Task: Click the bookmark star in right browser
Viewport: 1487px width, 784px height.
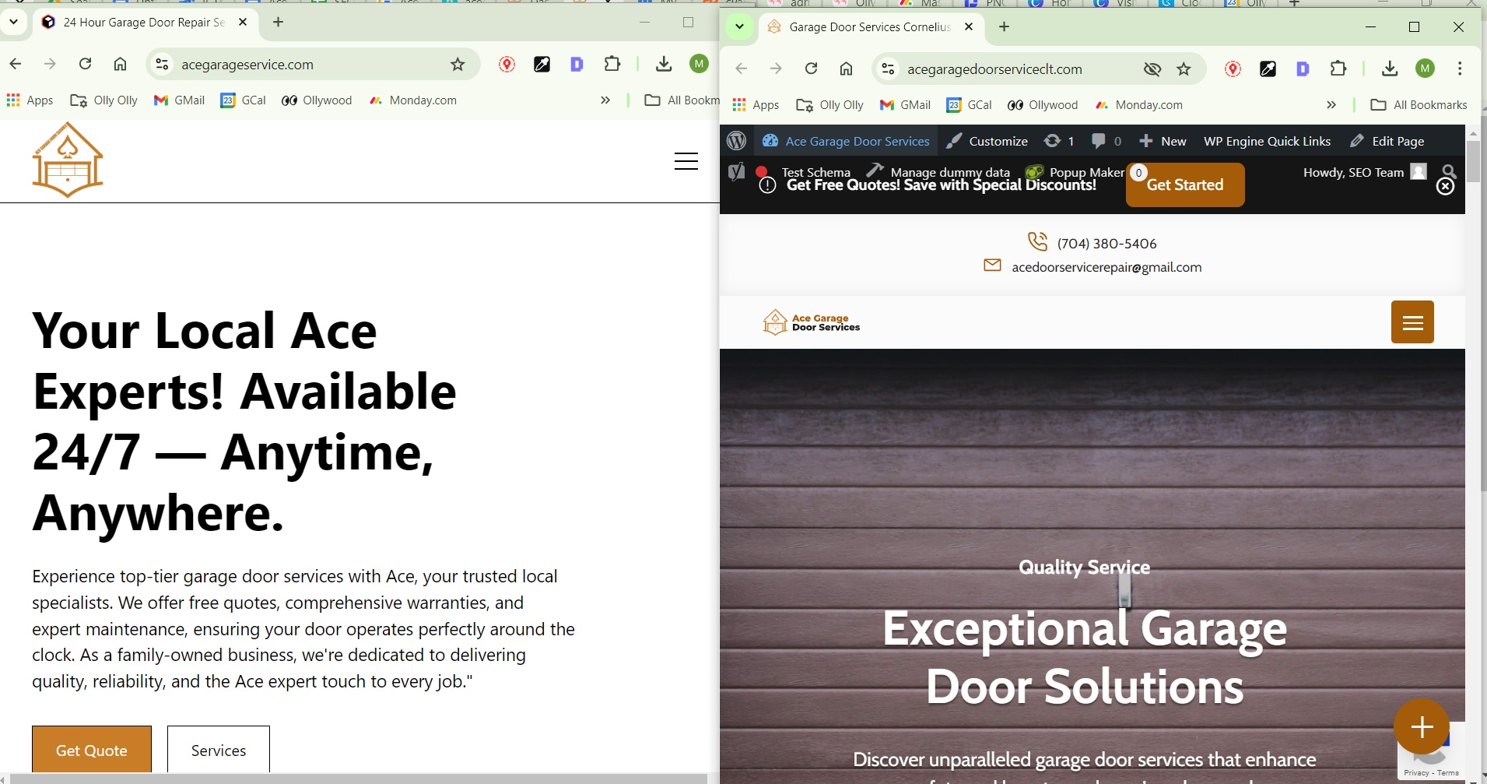Action: [x=1184, y=69]
